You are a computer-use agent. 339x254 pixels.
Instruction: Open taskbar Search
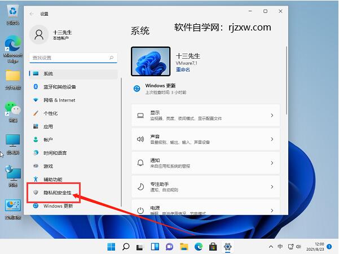tap(126, 247)
